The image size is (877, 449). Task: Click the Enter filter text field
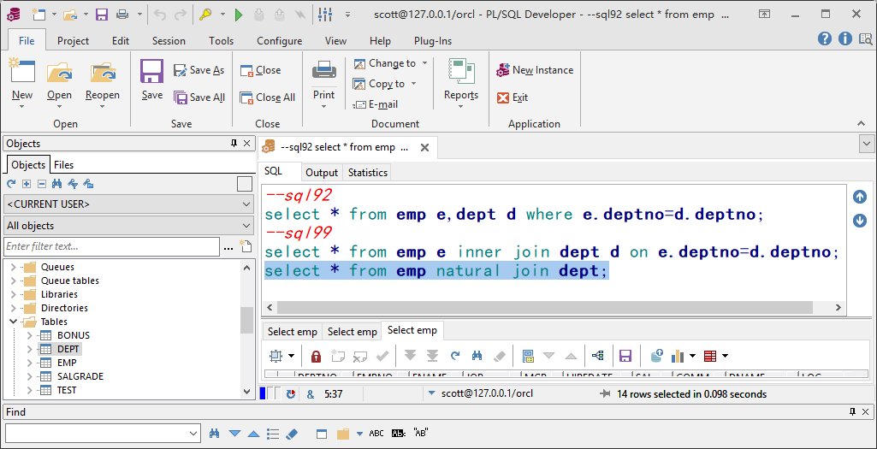[x=112, y=246]
